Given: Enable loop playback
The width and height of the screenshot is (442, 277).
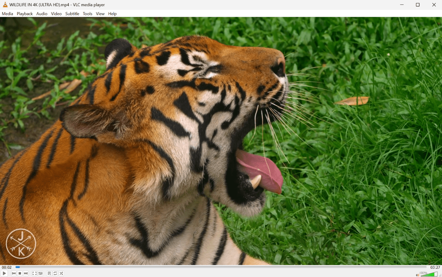Looking at the screenshot, I should coord(55,273).
